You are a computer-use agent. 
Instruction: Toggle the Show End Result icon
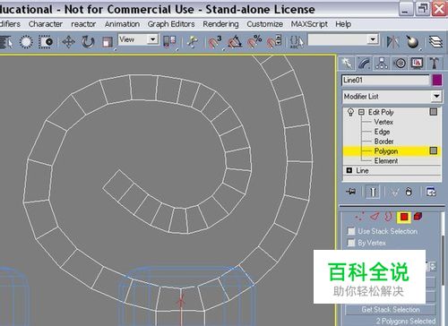coord(373,192)
